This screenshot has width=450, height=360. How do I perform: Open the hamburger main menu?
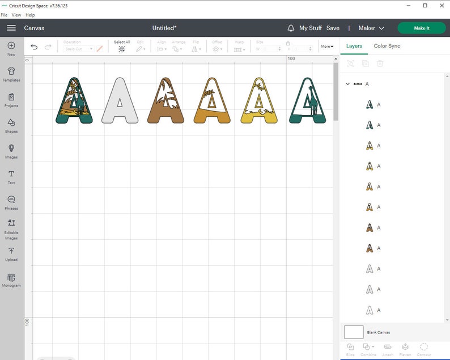pos(11,28)
